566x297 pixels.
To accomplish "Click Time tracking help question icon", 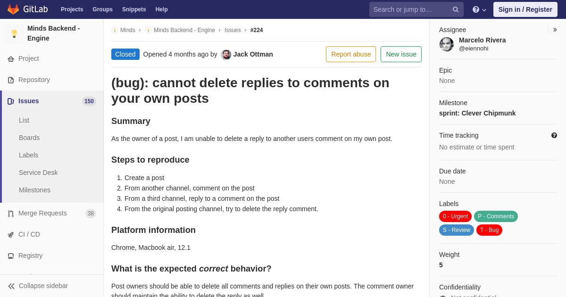I will 554,135.
